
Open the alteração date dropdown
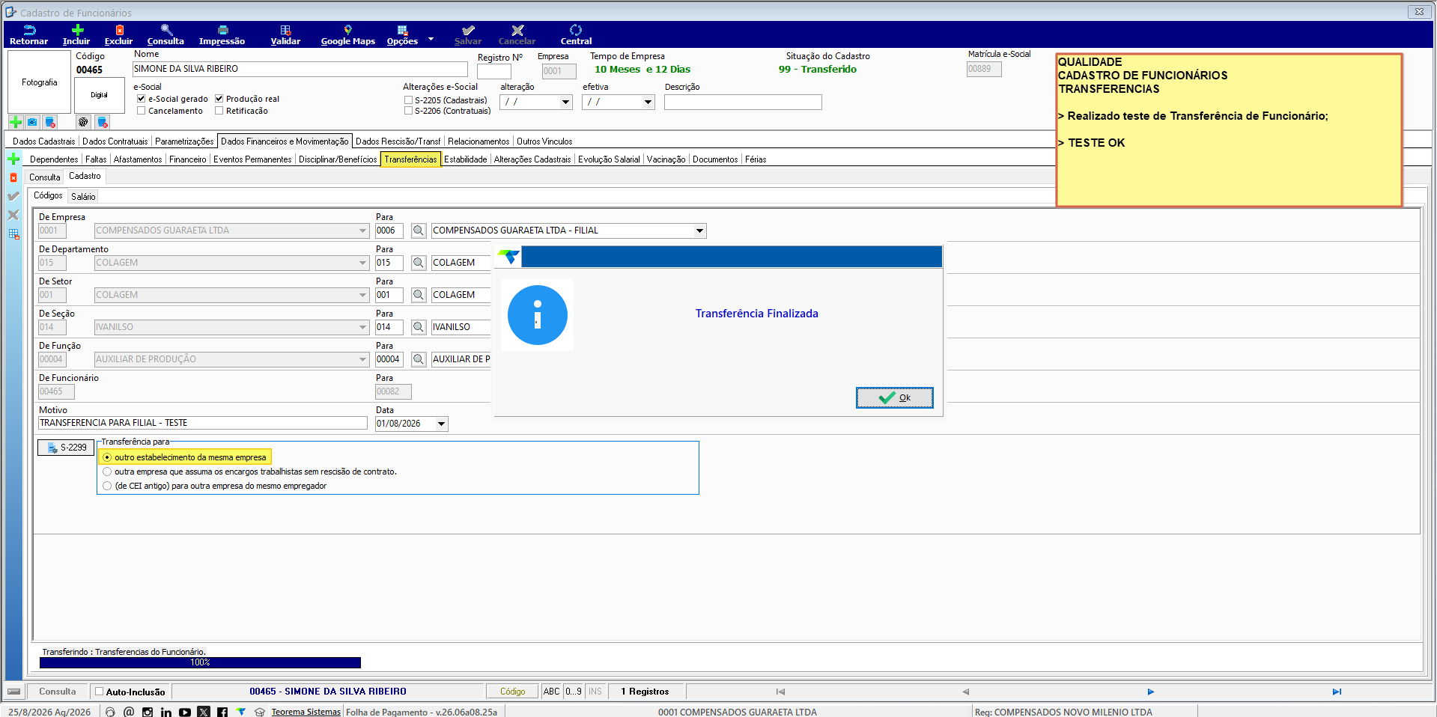565,102
